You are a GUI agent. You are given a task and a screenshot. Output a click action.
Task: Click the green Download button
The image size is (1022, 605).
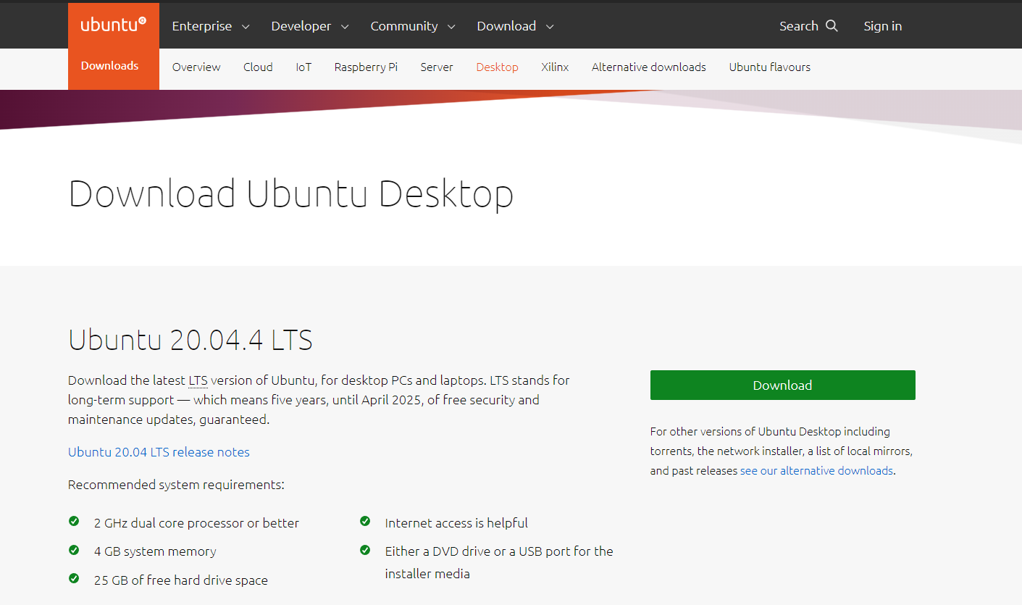[x=782, y=385]
